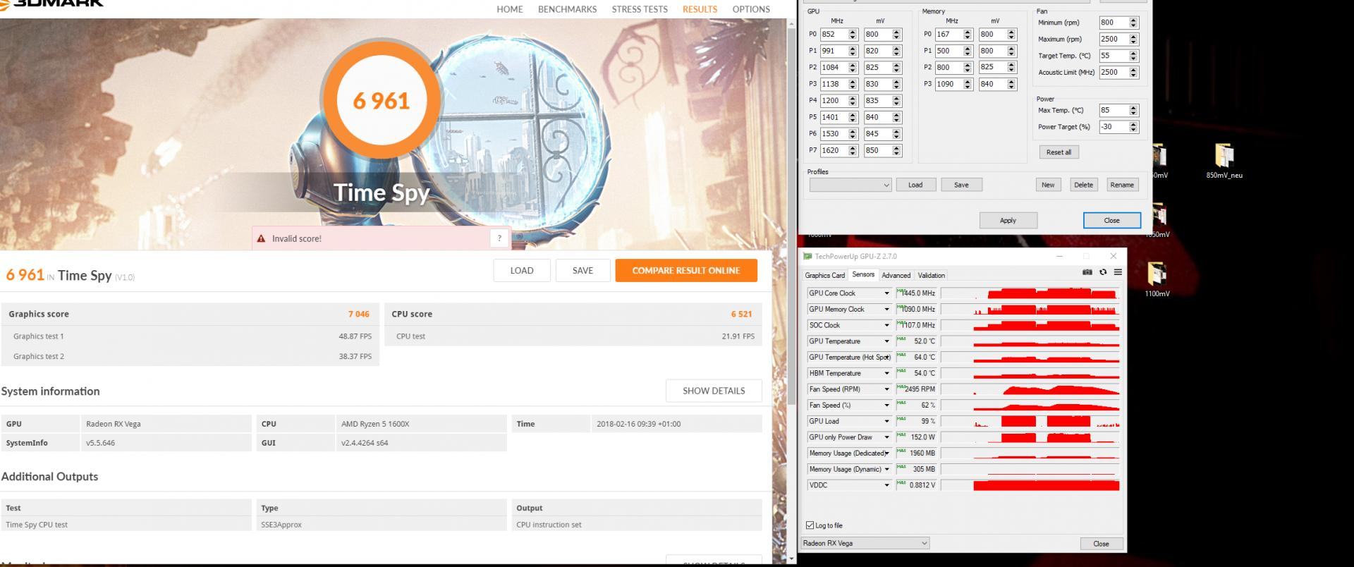Open 3DMark OPTIONS menu
Screen dimensions: 1354x567
point(751,9)
